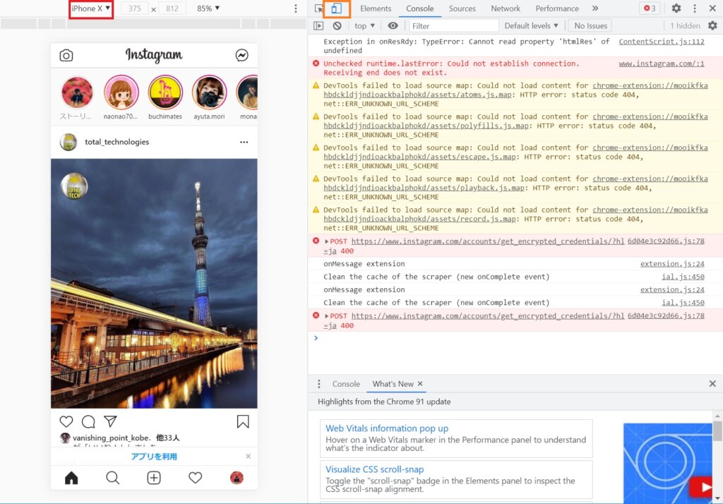Open the first ial.js:450 source link
723x504 pixels.
683,277
